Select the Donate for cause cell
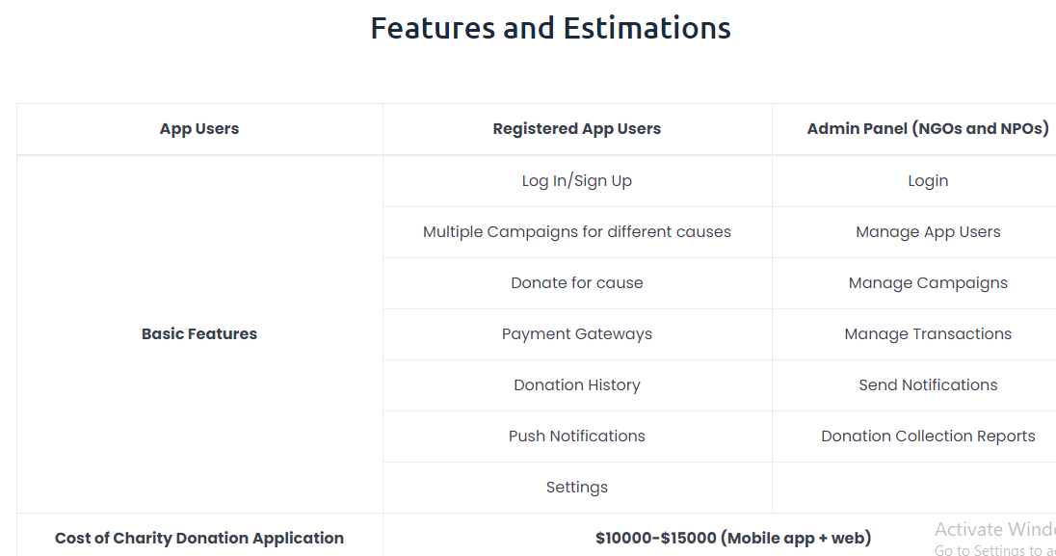Image resolution: width=1056 pixels, height=556 pixels. tap(577, 283)
